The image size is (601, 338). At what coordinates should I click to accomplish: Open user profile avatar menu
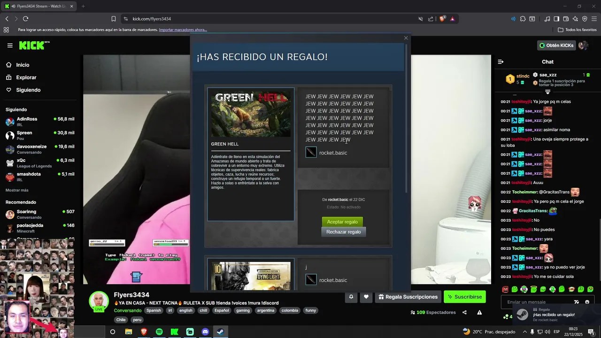pos(584,46)
